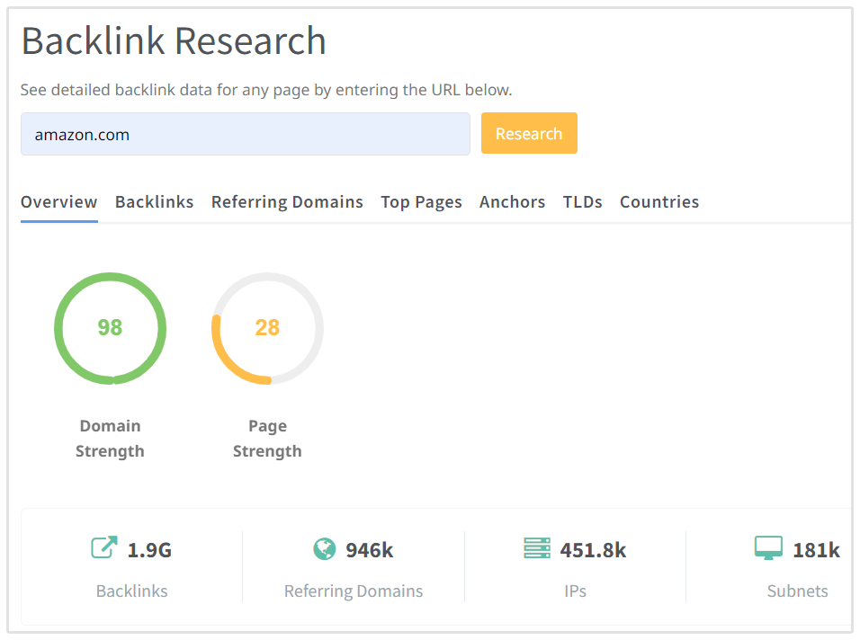Click the Backlinks external-link icon
Image resolution: width=860 pixels, height=640 pixels.
click(104, 548)
